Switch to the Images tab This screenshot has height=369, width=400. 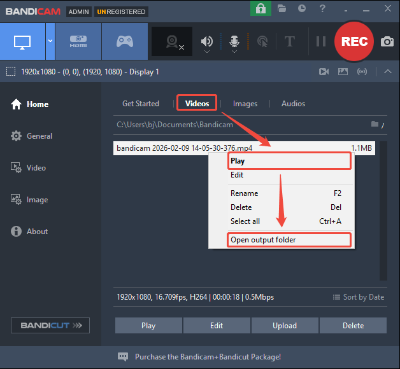(245, 104)
